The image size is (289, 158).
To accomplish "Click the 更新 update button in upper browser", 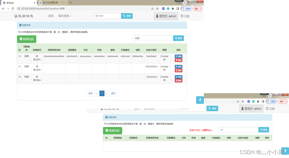I will click(x=198, y=9).
